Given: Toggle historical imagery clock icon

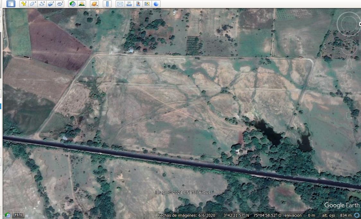Looking at the screenshot, I should [x=73, y=4].
